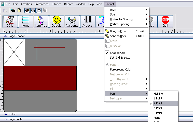Choose 4 Point pen width
Screen dimensions: 193x122
click(x=163, y=108)
